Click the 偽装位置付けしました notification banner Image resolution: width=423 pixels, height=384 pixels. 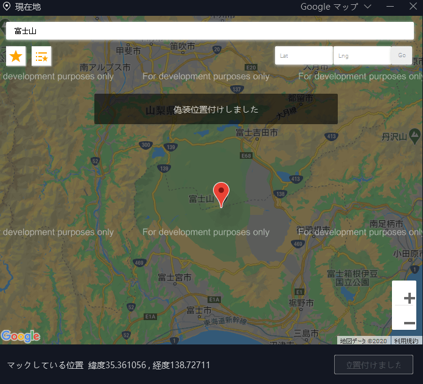click(x=216, y=109)
